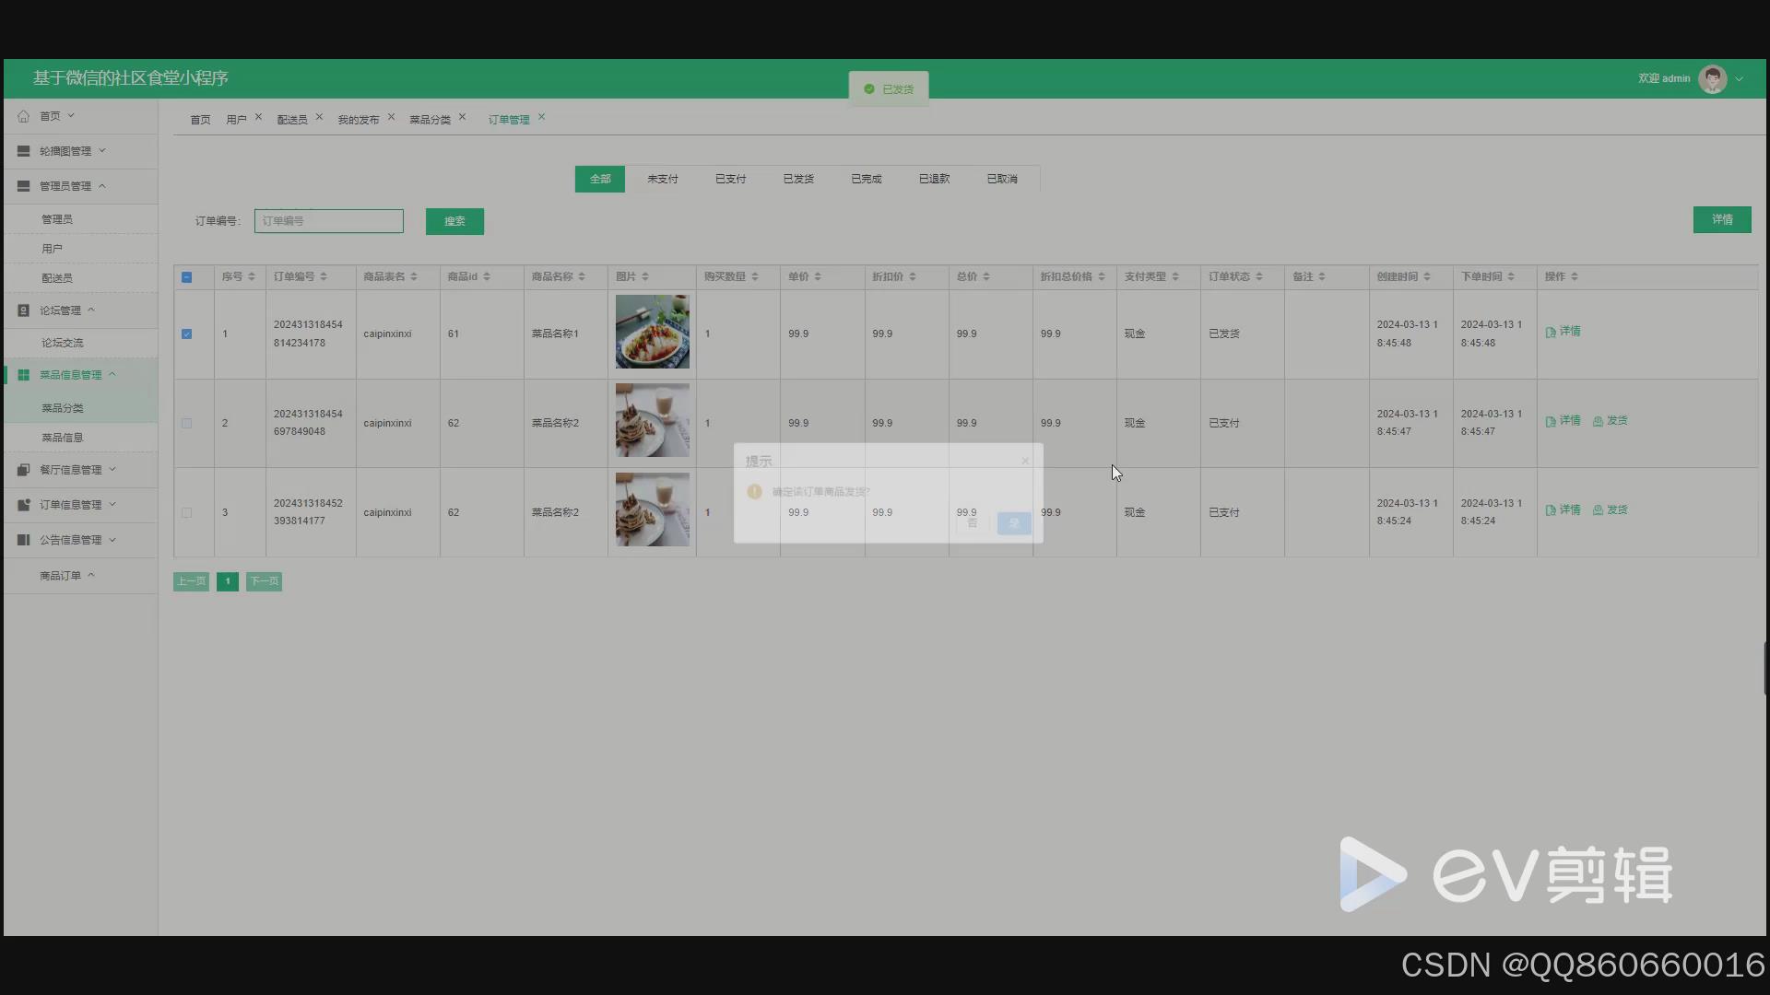Click the green 搜索 search button

(x=454, y=221)
